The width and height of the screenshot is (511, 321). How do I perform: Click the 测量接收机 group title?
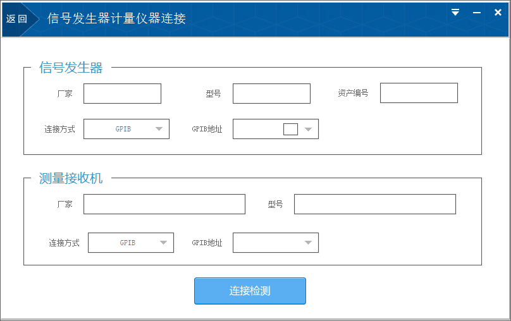coord(71,178)
